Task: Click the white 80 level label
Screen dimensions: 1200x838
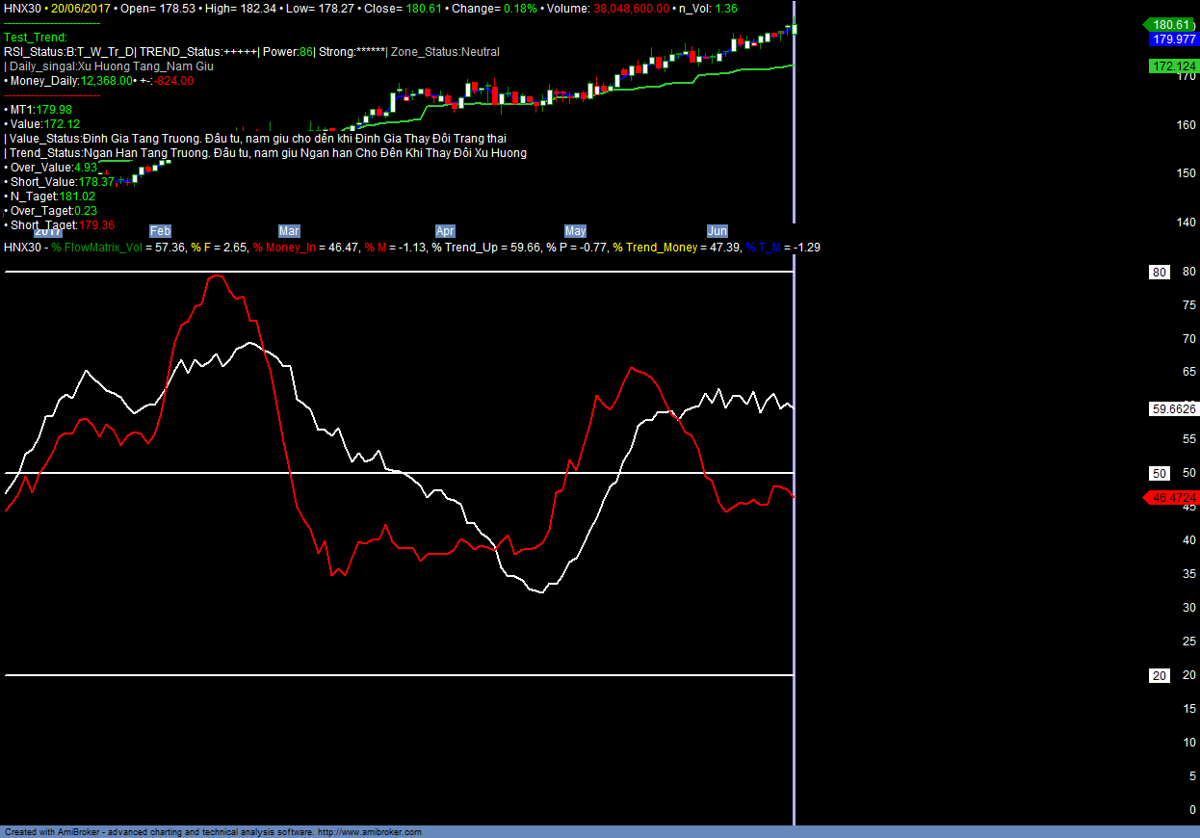Action: click(x=1160, y=273)
